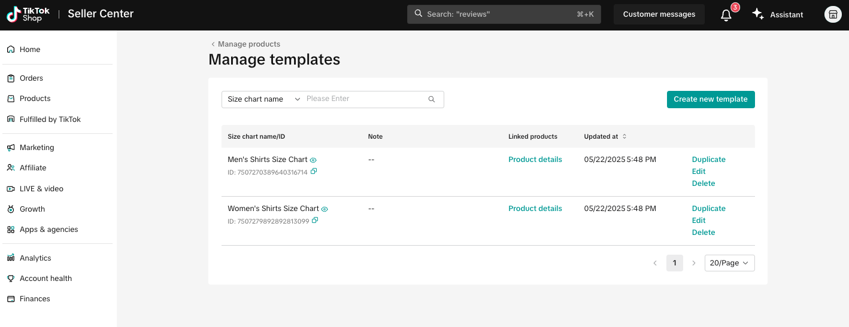This screenshot has width=849, height=327.
Task: Click the search magnifier in size chart field
Action: (432, 99)
